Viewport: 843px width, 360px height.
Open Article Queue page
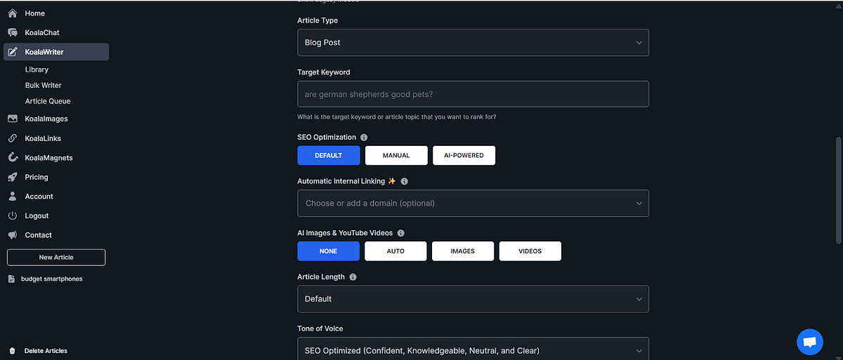tap(48, 101)
